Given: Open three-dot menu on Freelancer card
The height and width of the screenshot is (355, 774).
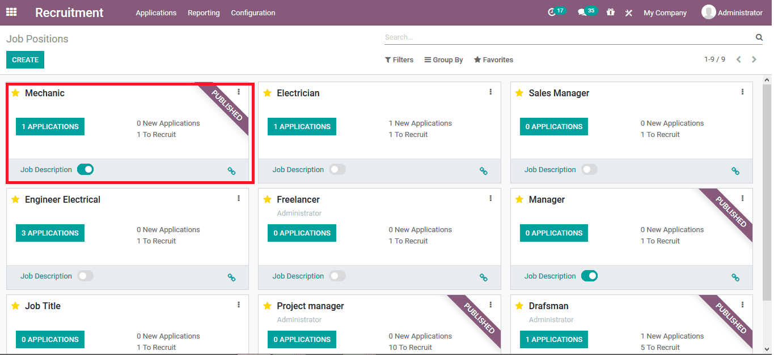Looking at the screenshot, I should 490,198.
